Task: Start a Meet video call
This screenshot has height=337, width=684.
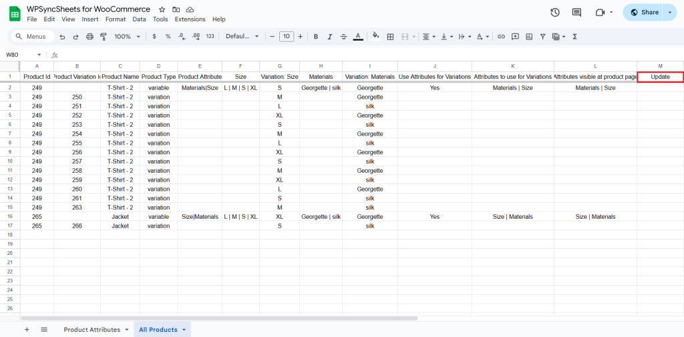Action: tap(601, 13)
